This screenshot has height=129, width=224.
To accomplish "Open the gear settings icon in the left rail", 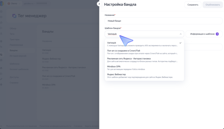I will 1,85.
